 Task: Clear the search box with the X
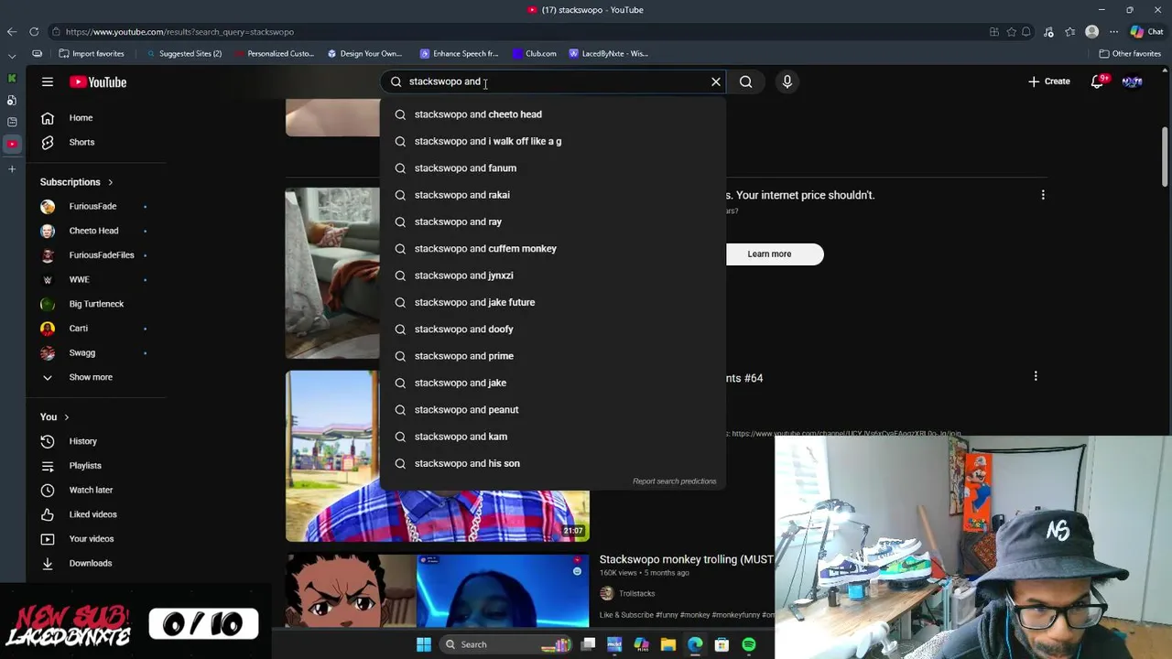716,81
